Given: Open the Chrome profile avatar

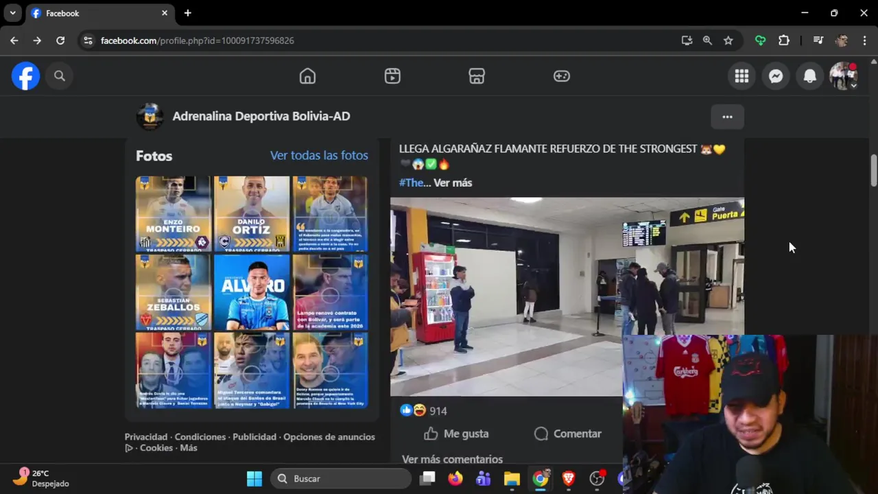Looking at the screenshot, I should tap(842, 40).
